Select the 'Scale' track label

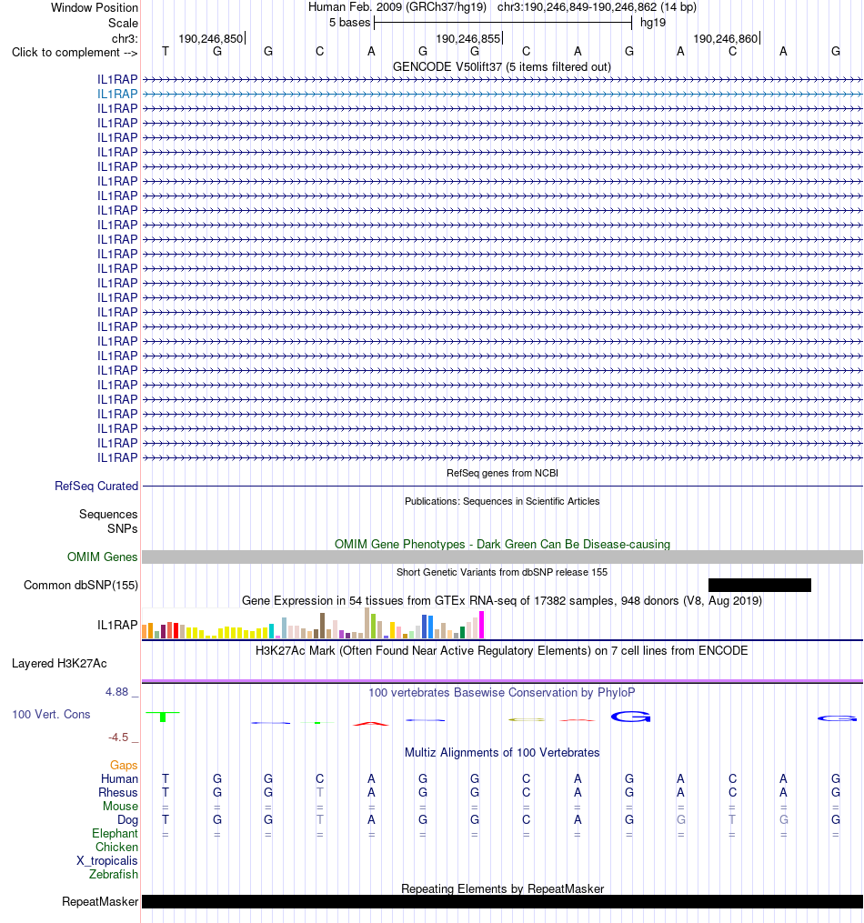pyautogui.click(x=123, y=23)
